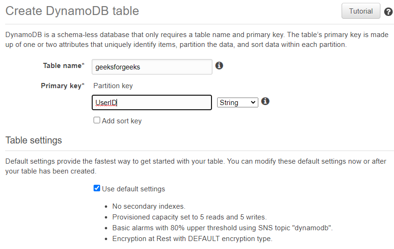This screenshot has width=394, height=249.
Task: Open the help question mark icon
Action: 388,12
